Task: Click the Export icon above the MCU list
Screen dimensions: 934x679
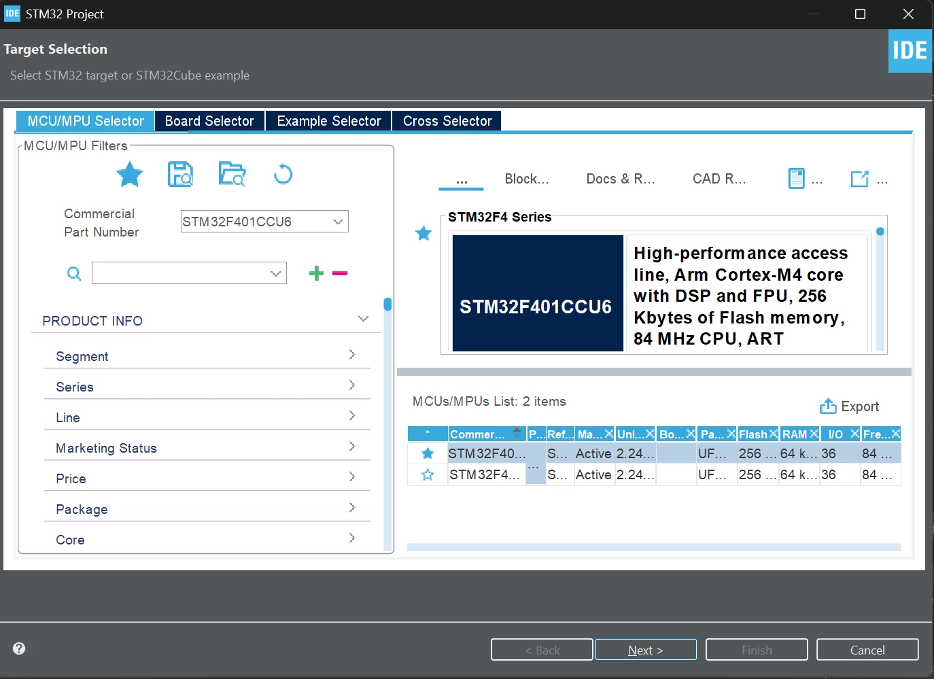Action: point(828,406)
